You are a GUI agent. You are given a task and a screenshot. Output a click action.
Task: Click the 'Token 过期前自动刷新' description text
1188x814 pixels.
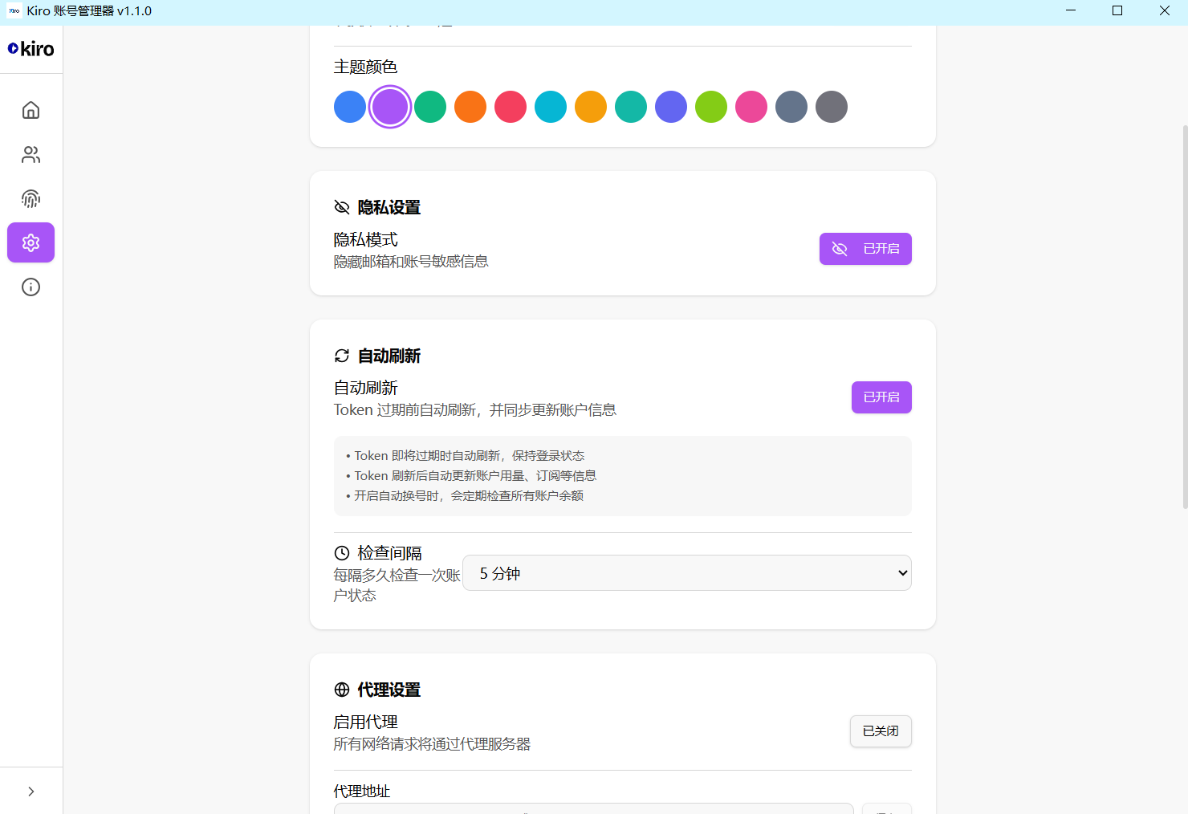pos(475,410)
